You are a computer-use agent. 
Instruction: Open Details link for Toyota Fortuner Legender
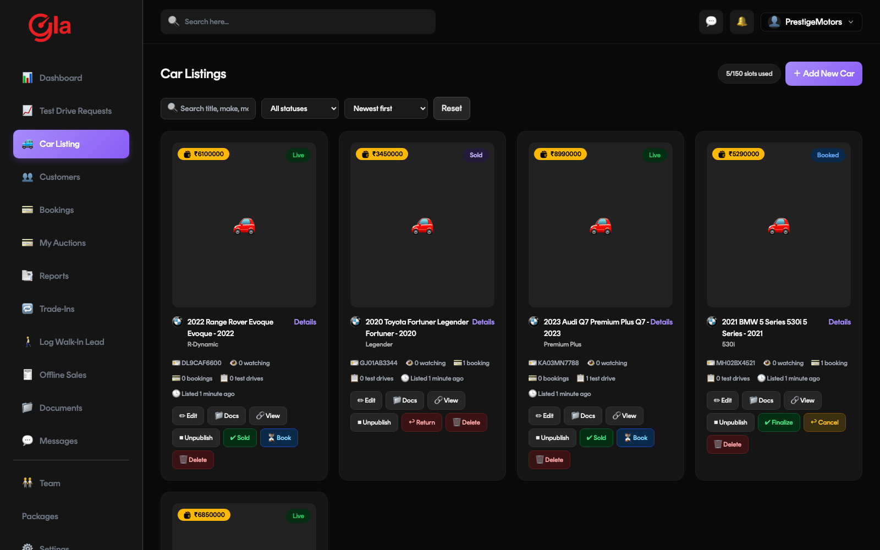point(483,322)
